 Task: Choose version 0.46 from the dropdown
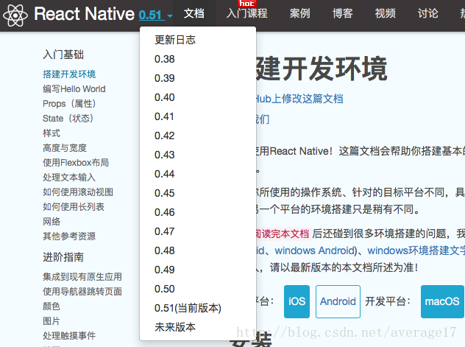coord(165,212)
